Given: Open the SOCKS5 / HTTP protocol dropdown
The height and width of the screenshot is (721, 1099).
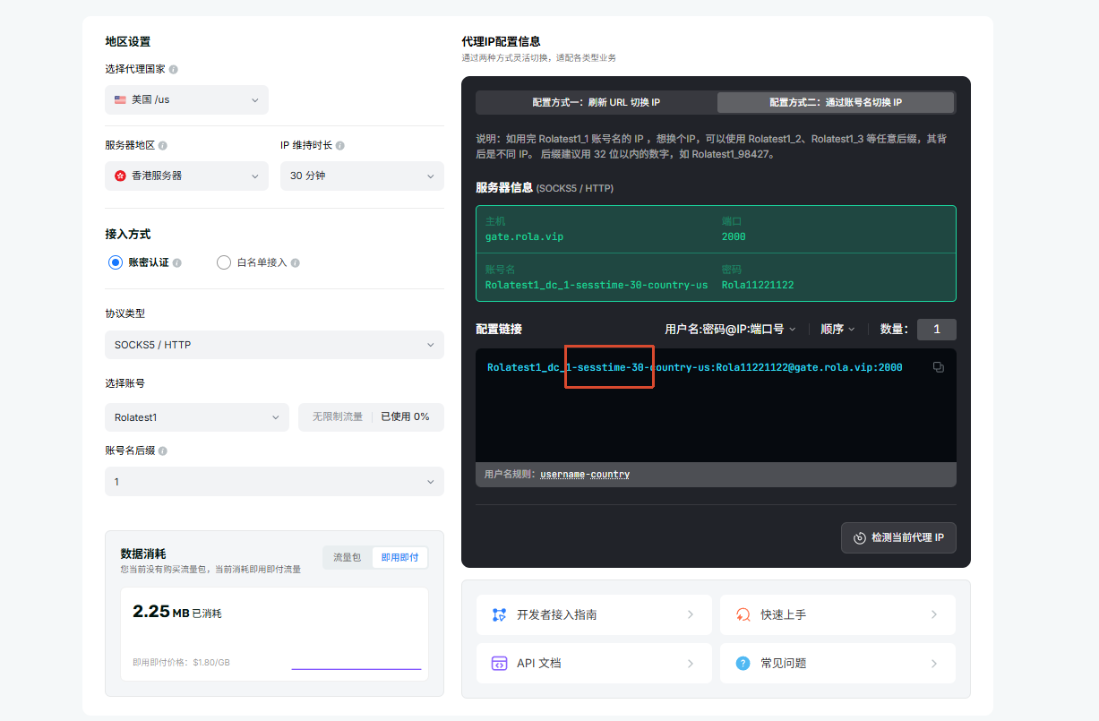Looking at the screenshot, I should pos(274,345).
